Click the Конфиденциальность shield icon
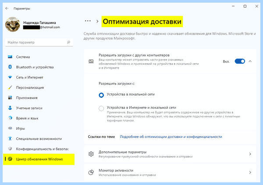Image resolution: width=263 pixels, height=185 pixels. coord(10,149)
